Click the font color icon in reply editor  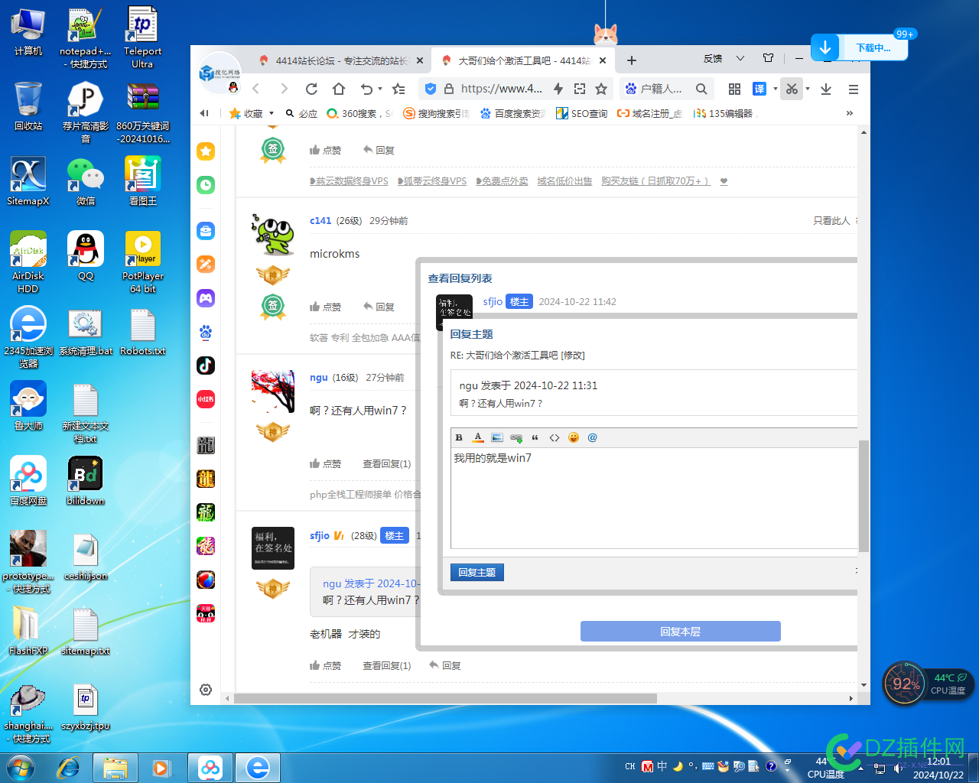[478, 437]
